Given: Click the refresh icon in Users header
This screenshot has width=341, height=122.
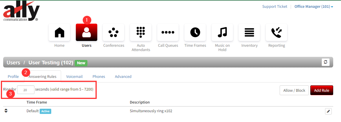Looking at the screenshot, I should click(326, 62).
